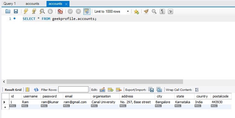The width and height of the screenshot is (235, 118).
Task: Toggle word wrapping icon in toolbar
Action: (170, 11)
